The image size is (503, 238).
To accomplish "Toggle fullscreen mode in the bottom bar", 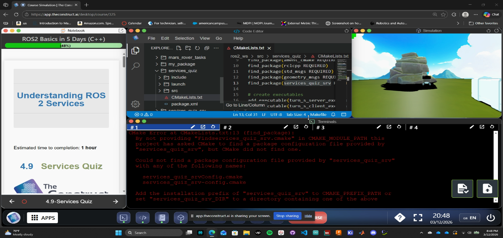I will tap(418, 218).
